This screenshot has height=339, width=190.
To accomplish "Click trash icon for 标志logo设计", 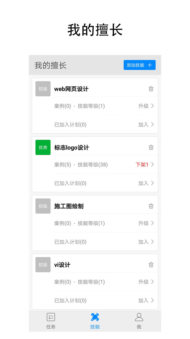I will pyautogui.click(x=151, y=148).
